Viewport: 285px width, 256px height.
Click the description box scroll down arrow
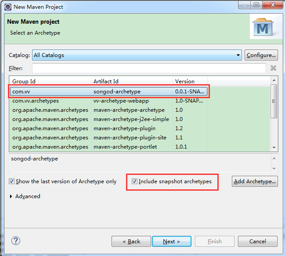click(274, 169)
